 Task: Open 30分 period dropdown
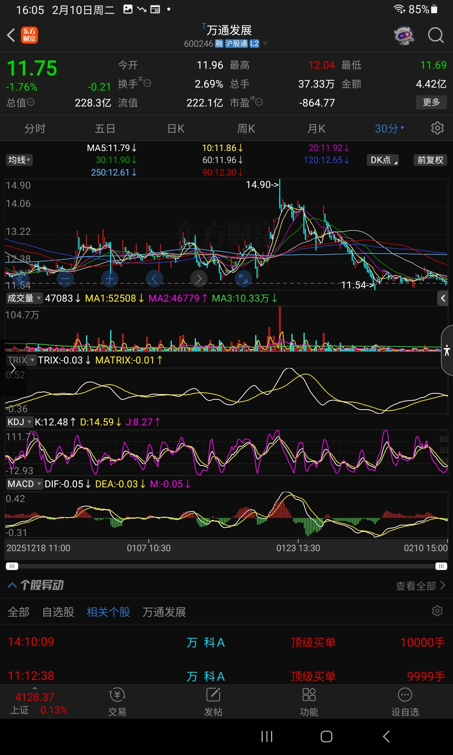390,129
